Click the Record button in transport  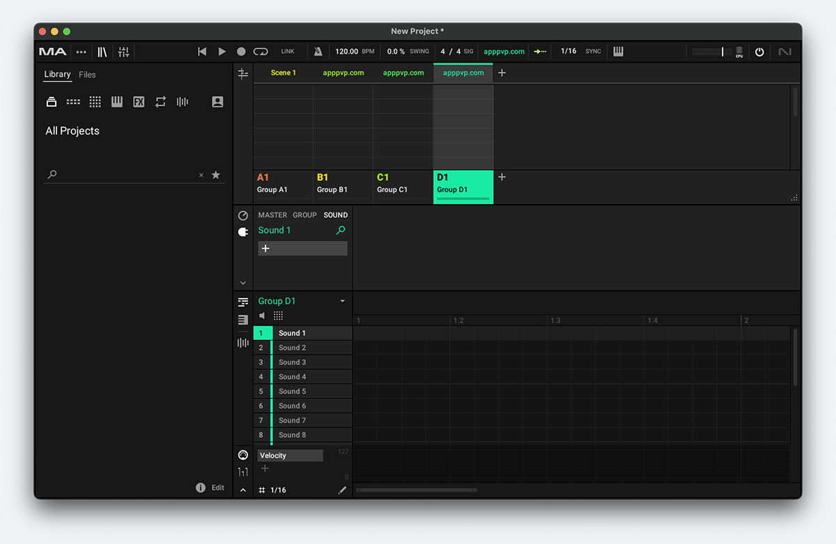[241, 52]
